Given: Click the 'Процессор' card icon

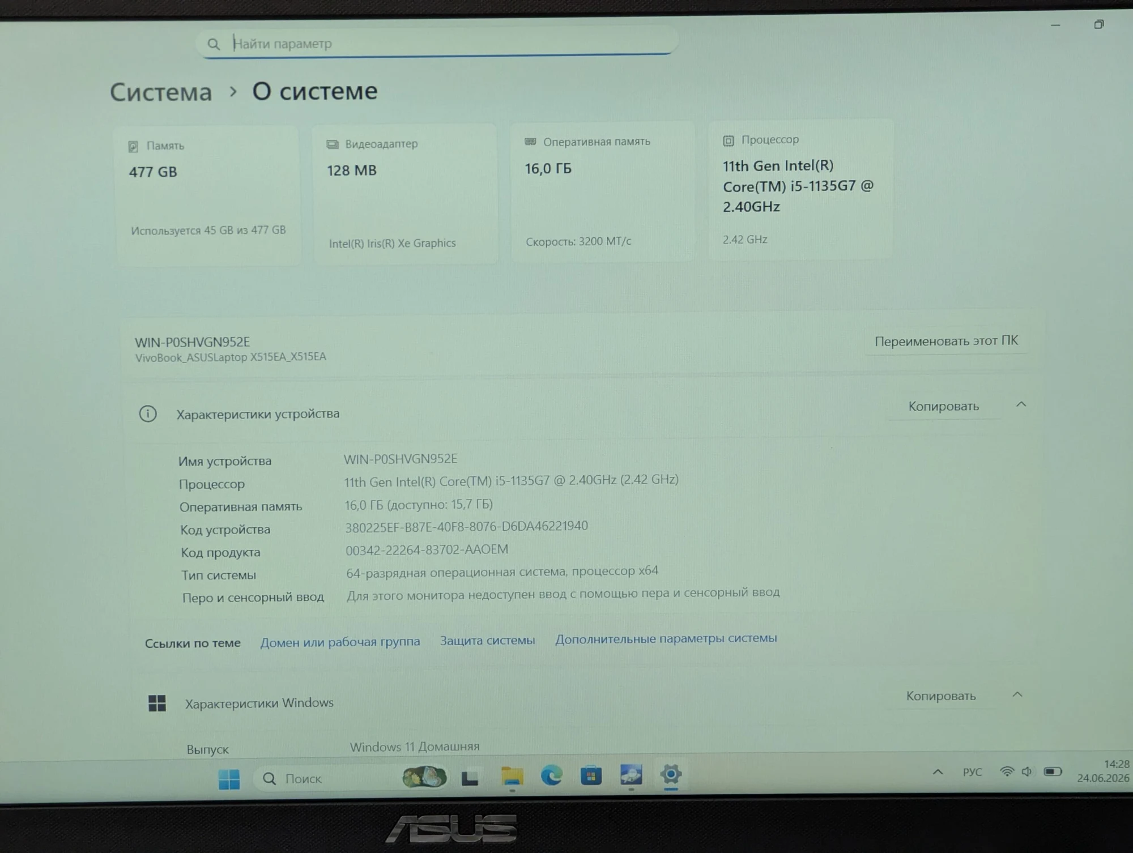Looking at the screenshot, I should point(729,140).
